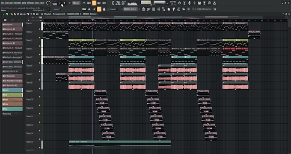This screenshot has width=291, height=154.
Task: Select the Lead pattern in picker
Action: (12, 99)
